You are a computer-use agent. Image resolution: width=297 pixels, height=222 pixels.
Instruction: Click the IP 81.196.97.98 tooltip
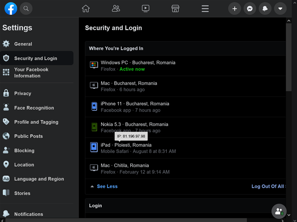pyautogui.click(x=131, y=136)
